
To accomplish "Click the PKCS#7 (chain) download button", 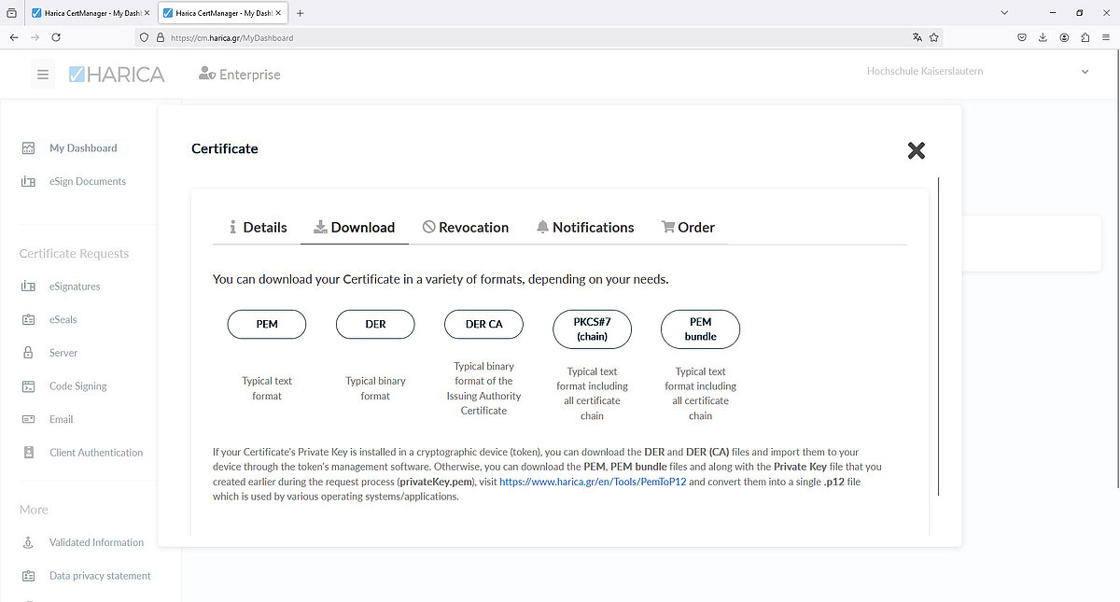I will pyautogui.click(x=592, y=329).
